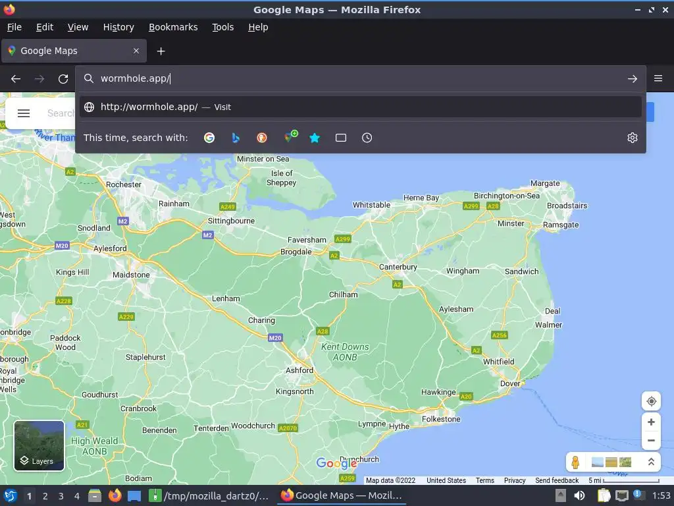Toggle the map scale 5 mi

click(623, 480)
